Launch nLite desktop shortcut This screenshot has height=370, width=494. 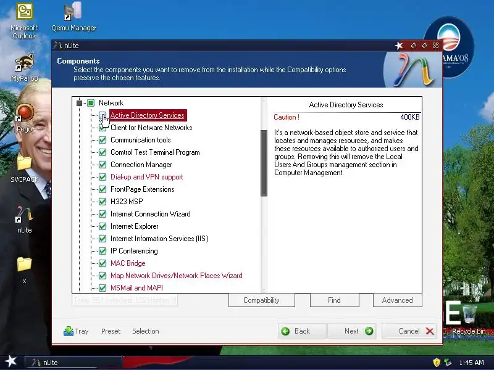pyautogui.click(x=24, y=220)
